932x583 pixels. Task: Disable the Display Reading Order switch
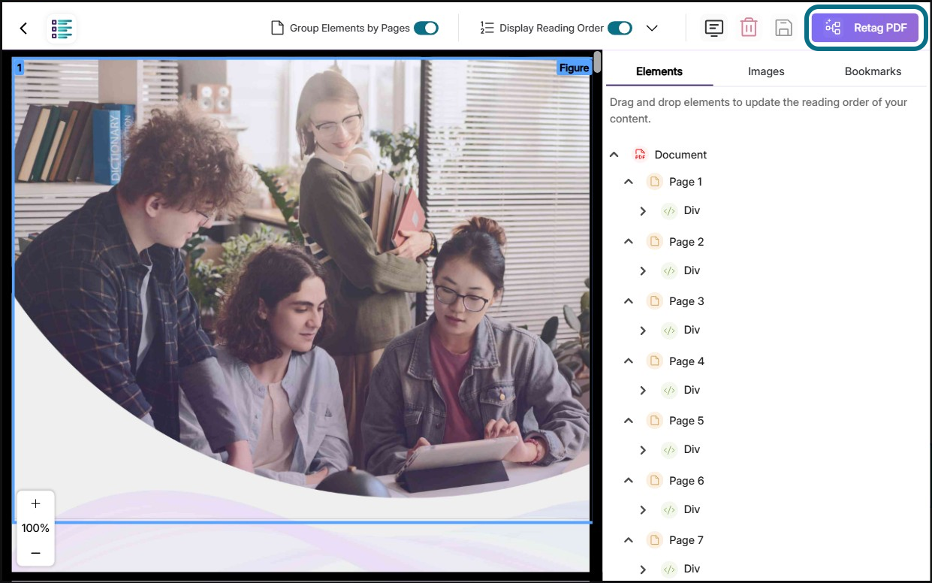[620, 29]
